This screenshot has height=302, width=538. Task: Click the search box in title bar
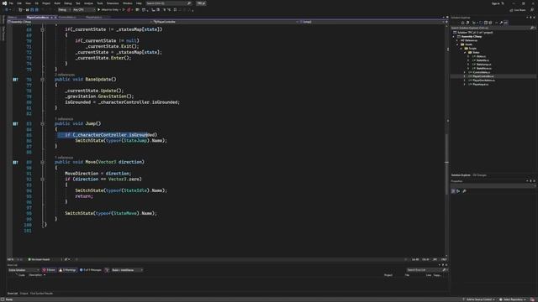click(x=168, y=3)
